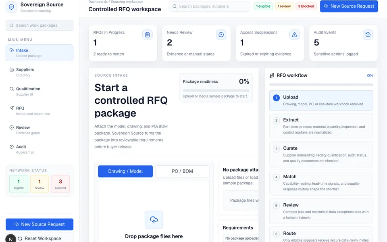Select the Extract workflow step card

(321, 126)
